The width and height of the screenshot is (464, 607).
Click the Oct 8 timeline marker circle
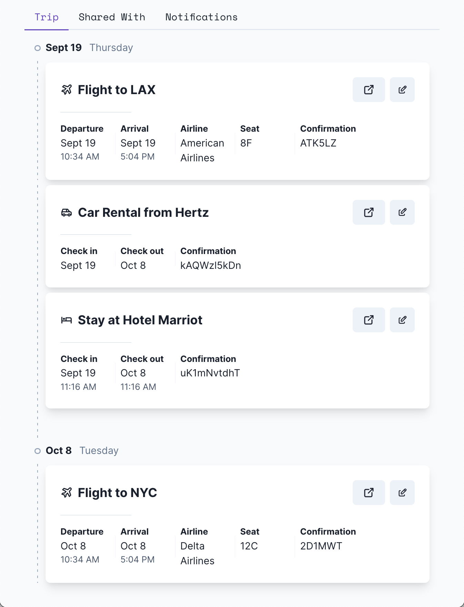(38, 451)
